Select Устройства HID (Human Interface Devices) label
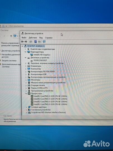This screenshot has width=113, height=151. (49, 112)
